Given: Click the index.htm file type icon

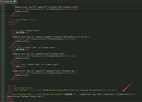Looking at the screenshot, I should click(x=1, y=1).
